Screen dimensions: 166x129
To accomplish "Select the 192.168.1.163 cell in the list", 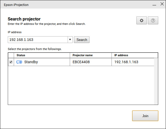I will 132,62.
